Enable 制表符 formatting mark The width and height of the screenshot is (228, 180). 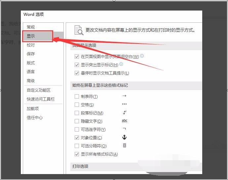coord(77,97)
